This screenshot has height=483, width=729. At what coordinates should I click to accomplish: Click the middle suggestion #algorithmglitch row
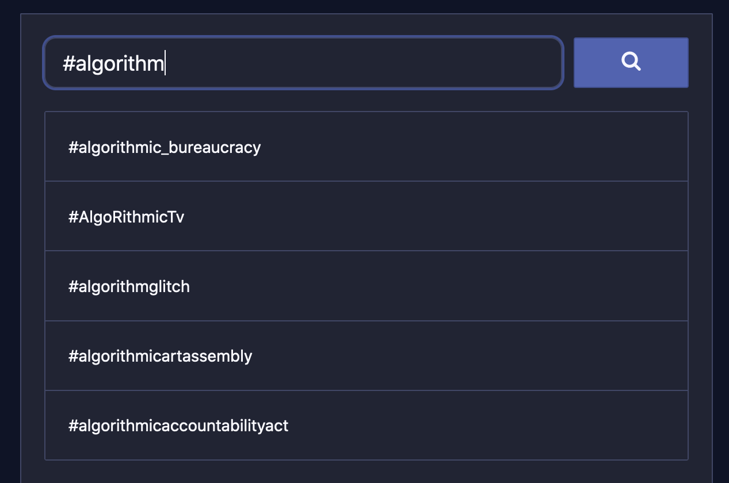click(x=367, y=286)
